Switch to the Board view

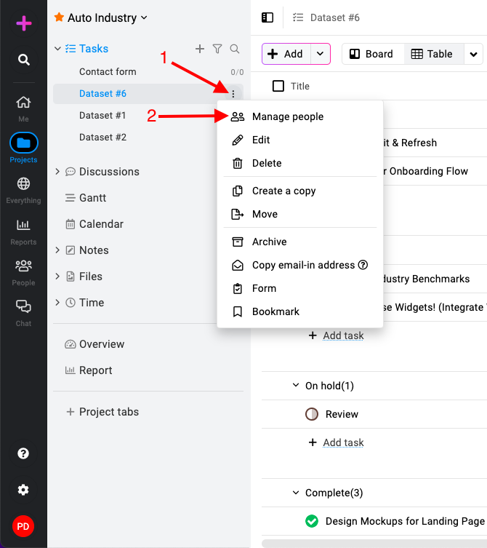pos(373,54)
